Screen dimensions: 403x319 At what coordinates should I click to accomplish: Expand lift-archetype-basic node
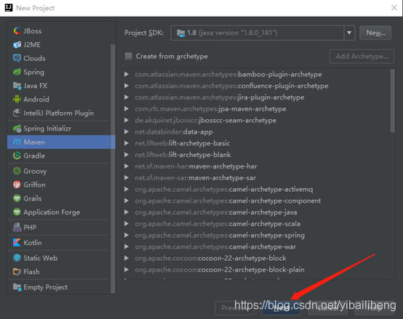127,143
